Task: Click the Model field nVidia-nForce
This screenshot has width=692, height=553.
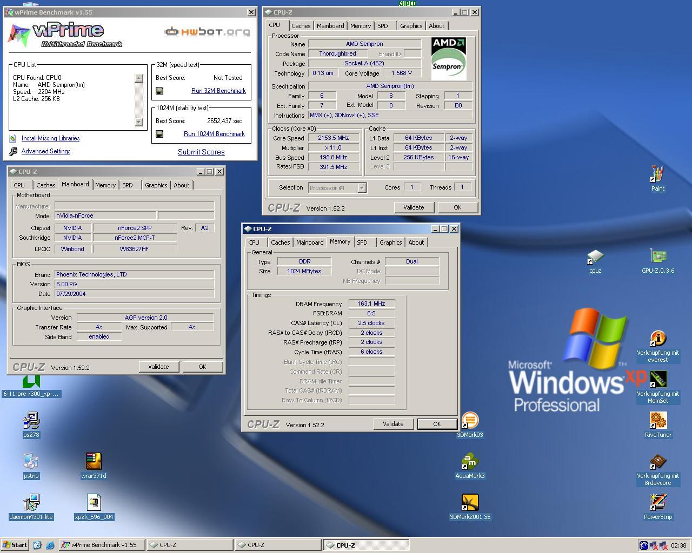Action: 105,215
